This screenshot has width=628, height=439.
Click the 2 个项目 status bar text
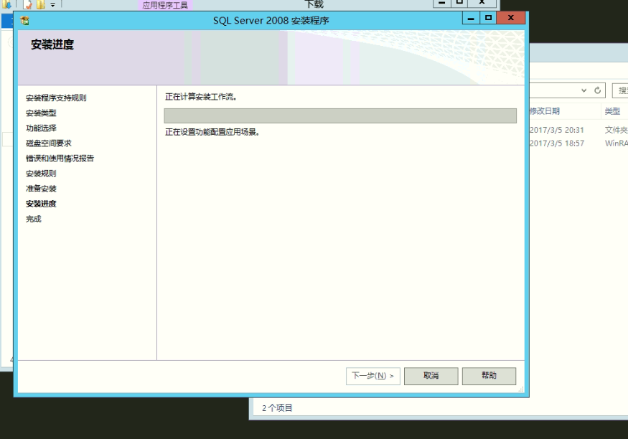coord(277,408)
